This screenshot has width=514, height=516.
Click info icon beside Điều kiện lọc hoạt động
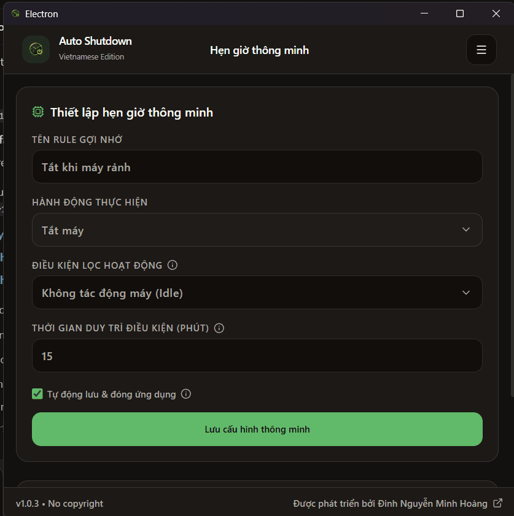pos(172,265)
